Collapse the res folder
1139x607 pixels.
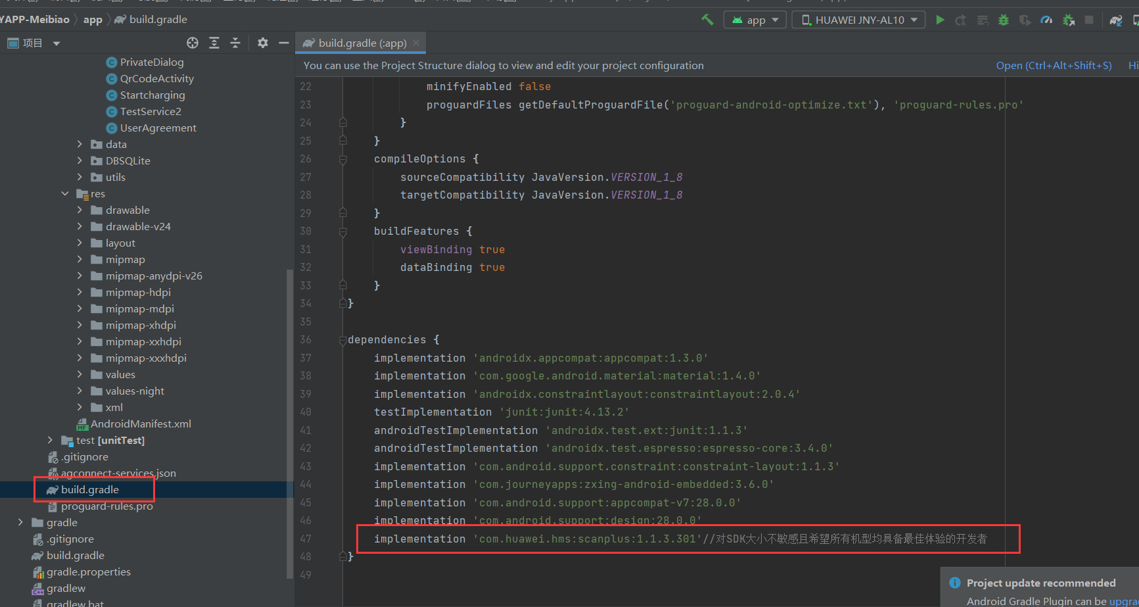(65, 193)
